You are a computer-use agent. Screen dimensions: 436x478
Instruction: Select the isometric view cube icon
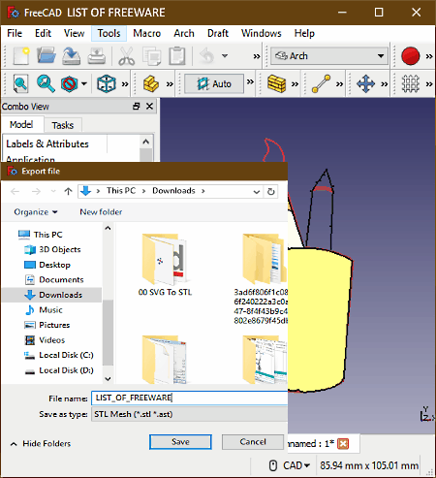(x=107, y=83)
